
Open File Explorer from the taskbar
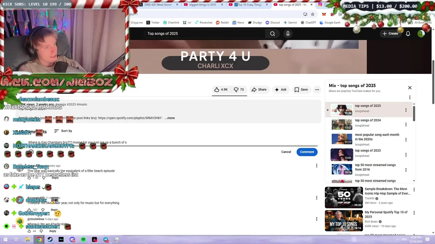[28, 240]
